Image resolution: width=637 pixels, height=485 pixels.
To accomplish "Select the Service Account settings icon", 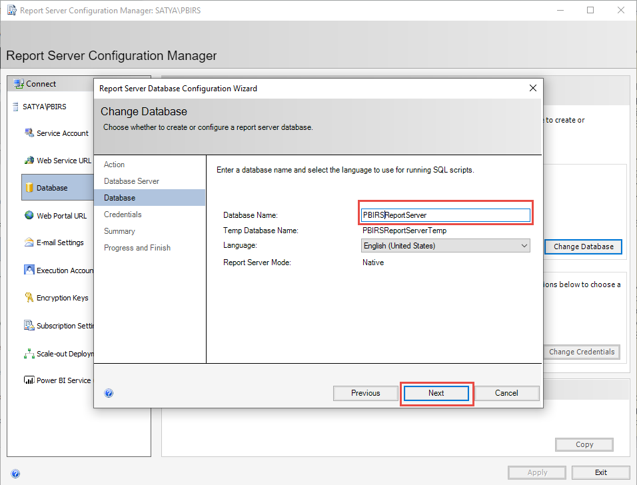I will (29, 133).
